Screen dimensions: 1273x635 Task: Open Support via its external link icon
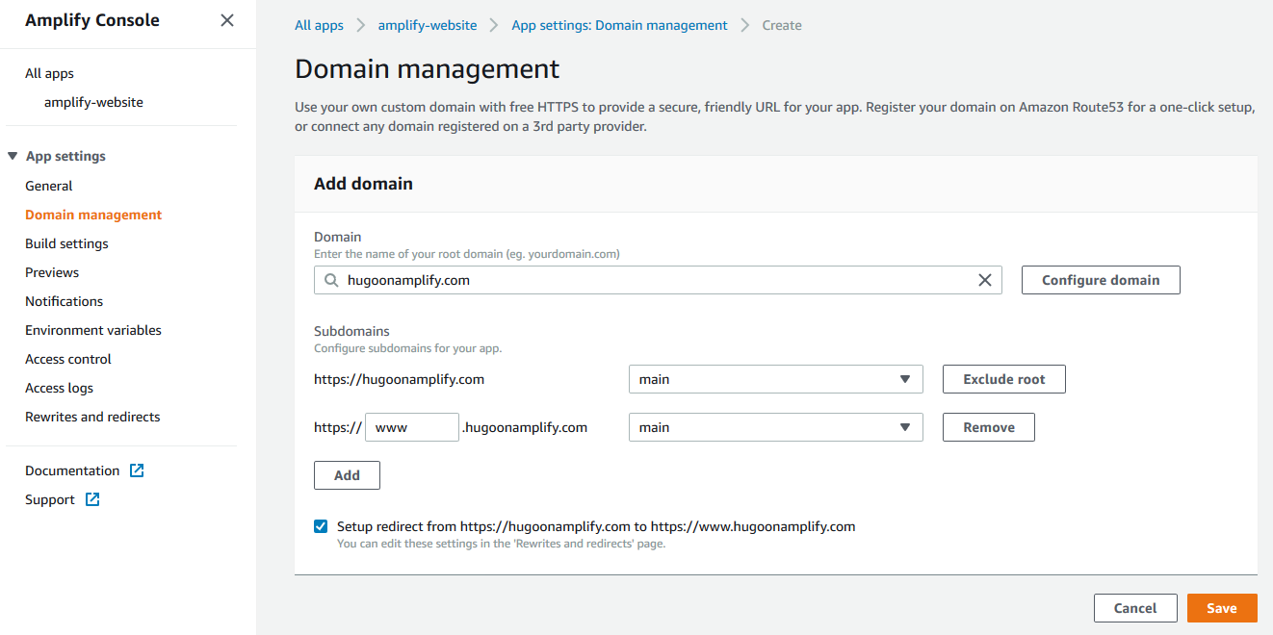tap(91, 499)
